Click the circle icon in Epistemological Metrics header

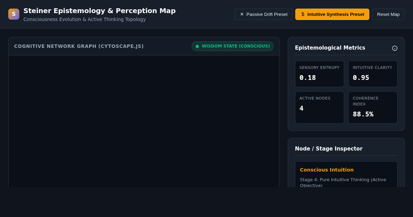point(395,48)
